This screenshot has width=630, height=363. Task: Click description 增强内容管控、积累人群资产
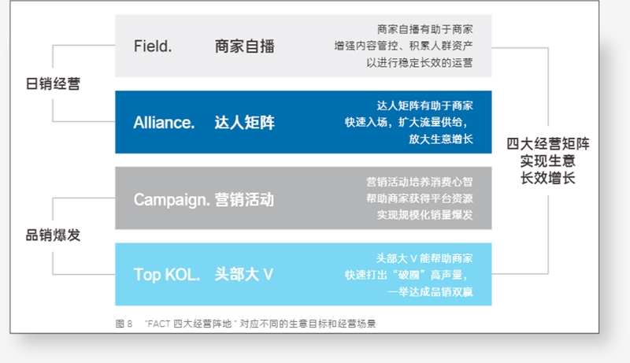403,46
